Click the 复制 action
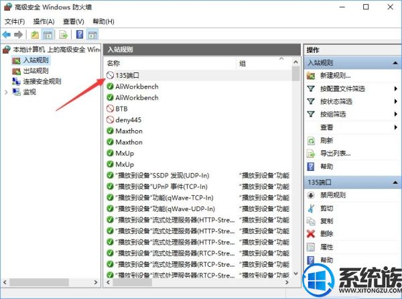The width and height of the screenshot is (402, 299). [327, 221]
